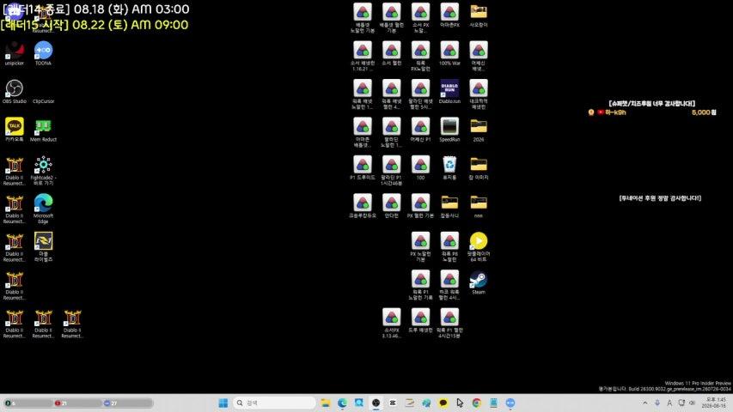Click the taskbar search box

click(x=274, y=403)
